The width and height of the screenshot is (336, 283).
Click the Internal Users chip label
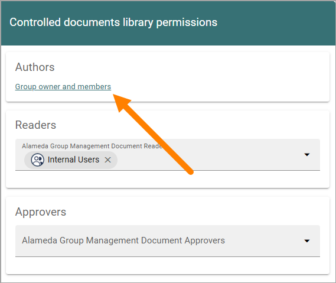click(x=73, y=160)
